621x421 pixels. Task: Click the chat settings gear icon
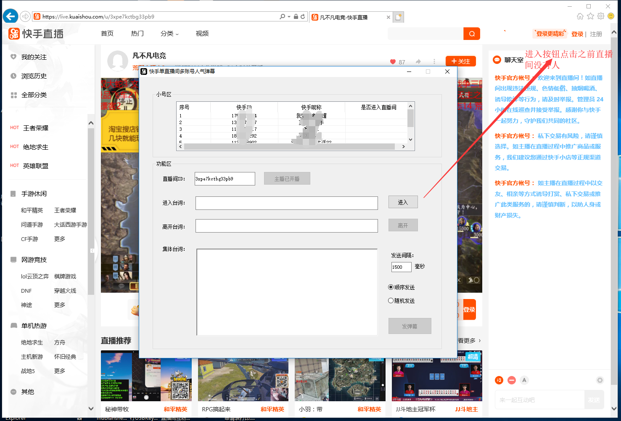(600, 380)
